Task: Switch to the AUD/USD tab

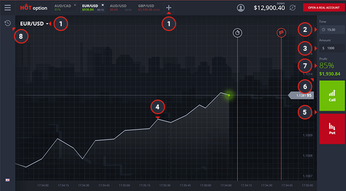Action: pyautogui.click(x=121, y=8)
